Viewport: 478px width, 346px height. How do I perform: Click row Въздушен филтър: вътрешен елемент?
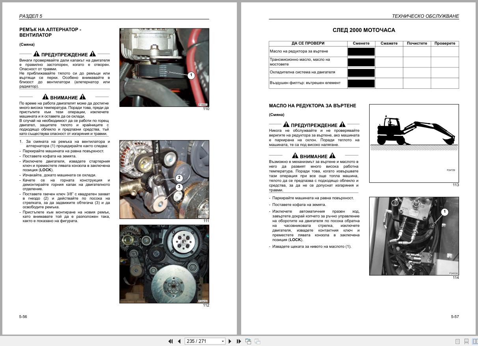click(x=364, y=83)
